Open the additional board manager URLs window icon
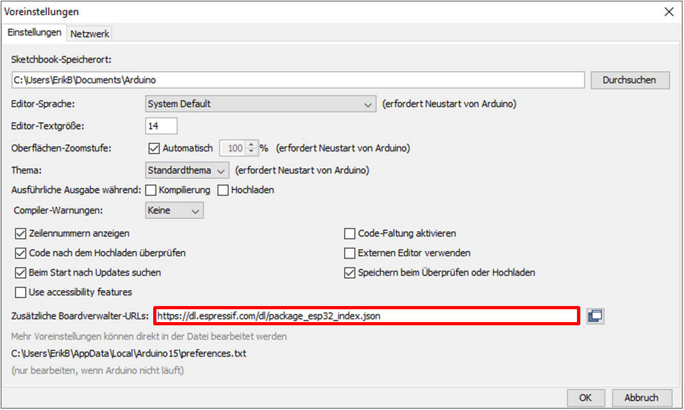Viewport: 684px width, 410px height. click(x=596, y=316)
